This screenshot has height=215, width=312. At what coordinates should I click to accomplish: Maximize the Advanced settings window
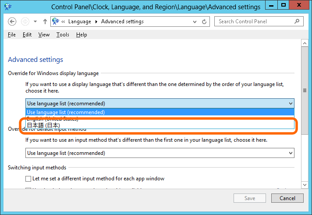click(284, 5)
